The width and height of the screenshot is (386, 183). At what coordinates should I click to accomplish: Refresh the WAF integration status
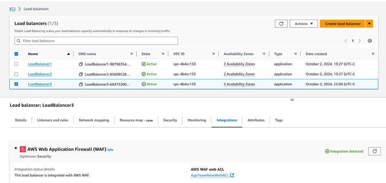[x=374, y=151]
